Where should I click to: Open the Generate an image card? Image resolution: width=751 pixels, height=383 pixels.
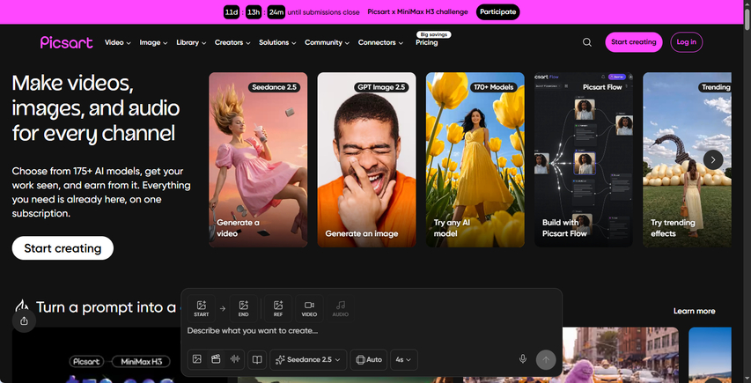(x=366, y=160)
